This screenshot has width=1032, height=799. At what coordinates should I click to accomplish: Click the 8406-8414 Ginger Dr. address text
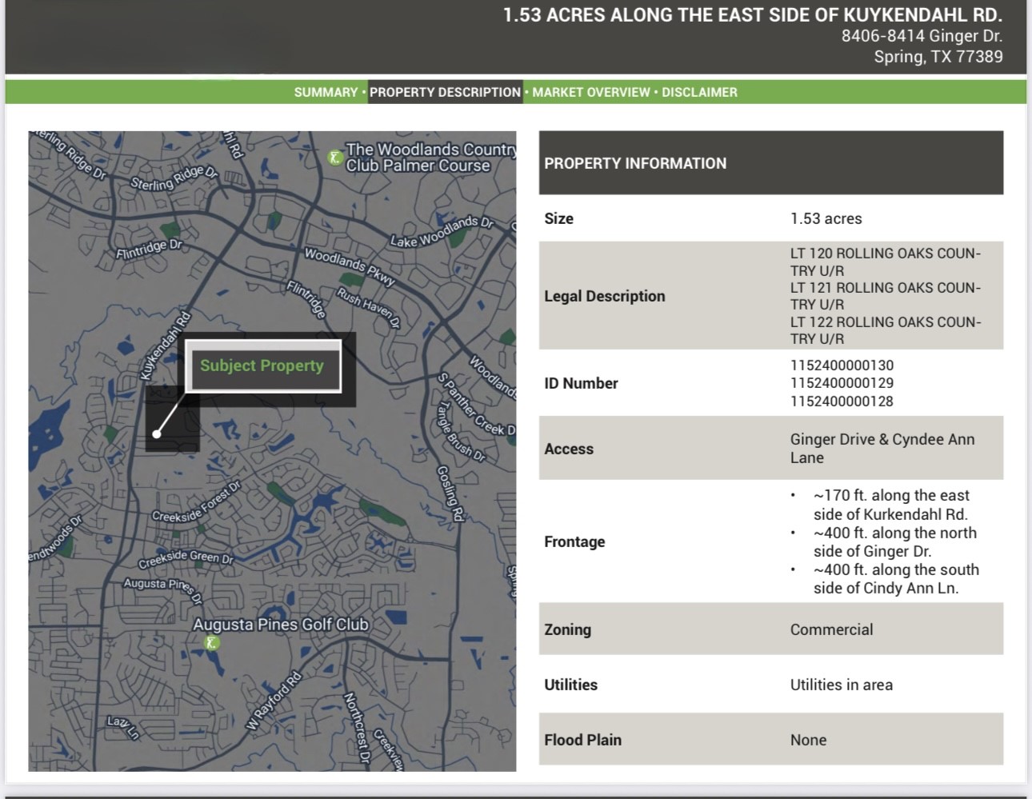coord(922,36)
